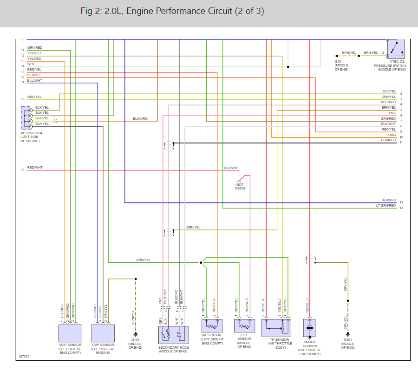Click GRN/YEL label at right pin 3
Viewport: 418px width, 371px height.
(x=388, y=97)
